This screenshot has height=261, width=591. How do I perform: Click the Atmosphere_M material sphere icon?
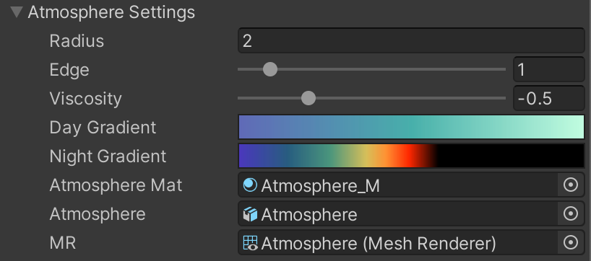[x=250, y=185]
